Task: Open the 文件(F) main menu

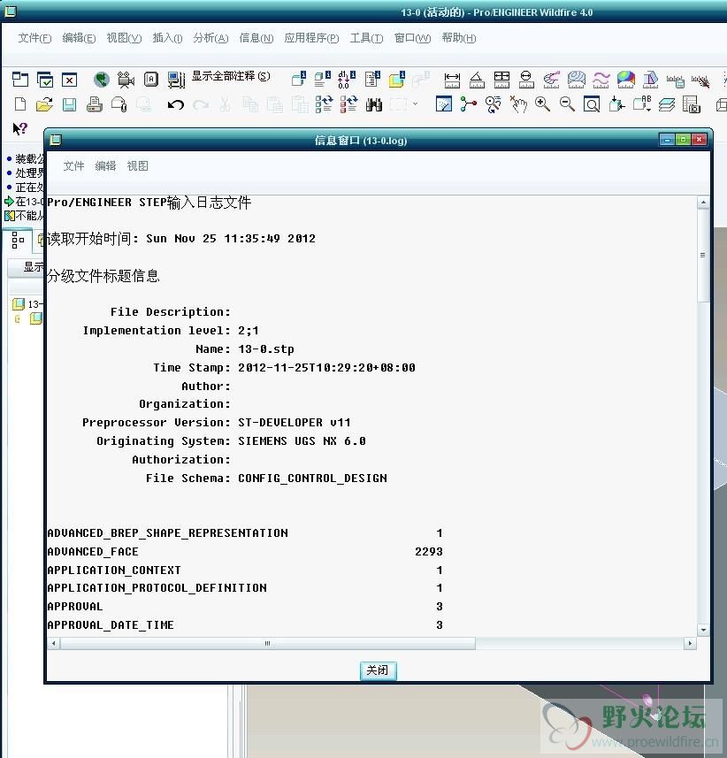Action: point(34,38)
